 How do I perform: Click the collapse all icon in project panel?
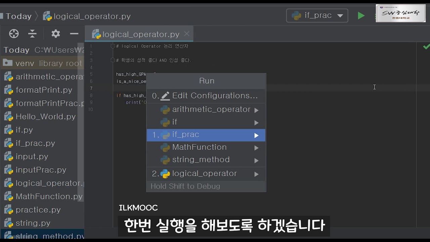pyautogui.click(x=32, y=34)
